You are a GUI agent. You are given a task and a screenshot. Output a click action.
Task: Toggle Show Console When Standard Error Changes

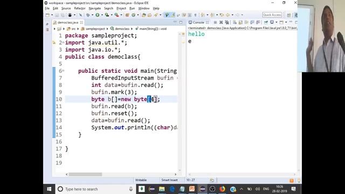(x=258, y=22)
